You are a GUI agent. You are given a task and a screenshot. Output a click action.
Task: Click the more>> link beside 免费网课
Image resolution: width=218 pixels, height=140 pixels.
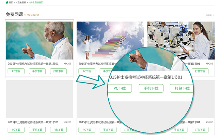tap(210, 15)
